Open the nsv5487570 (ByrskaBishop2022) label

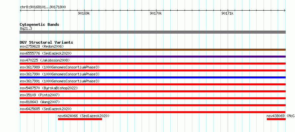49,88
